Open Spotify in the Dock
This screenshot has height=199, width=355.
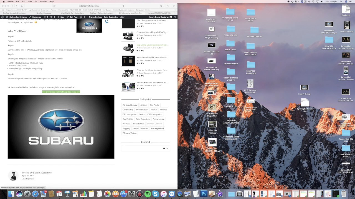point(148,194)
